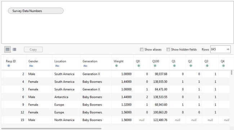Click Male gender cell in Resp ID 6 row

39,97
